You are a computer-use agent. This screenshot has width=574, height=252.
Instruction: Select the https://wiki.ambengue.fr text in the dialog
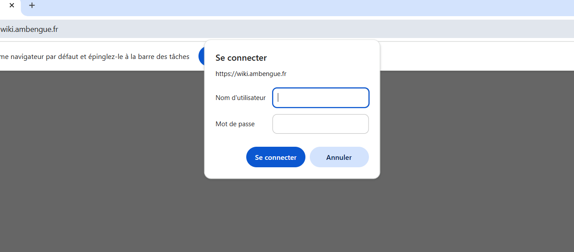(251, 73)
